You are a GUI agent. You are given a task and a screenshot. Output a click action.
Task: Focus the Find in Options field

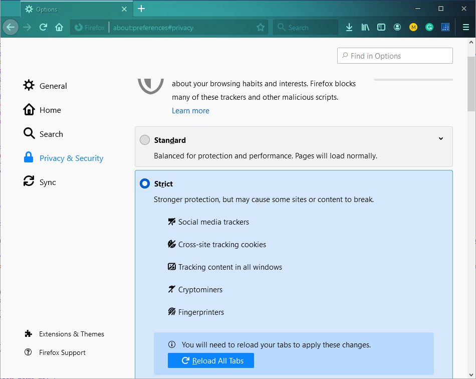click(395, 56)
